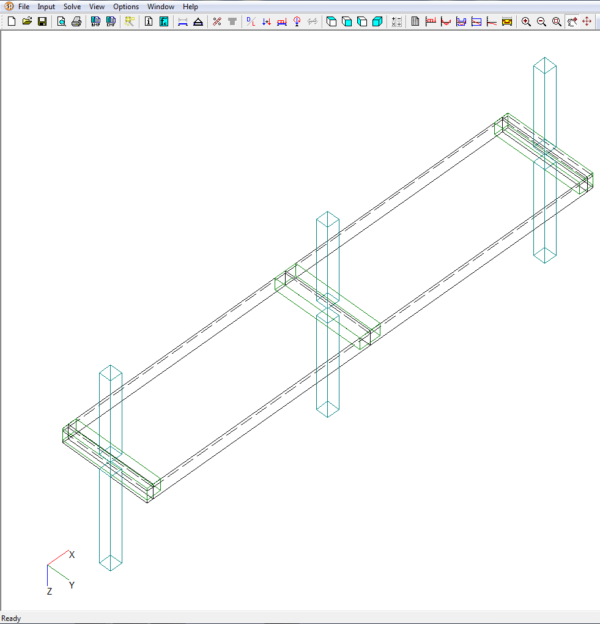Open a file with the folder icon
The height and width of the screenshot is (624, 600).
pos(27,22)
